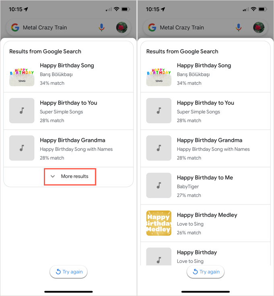Click the Metal Crazy Train search field on right

193,27
